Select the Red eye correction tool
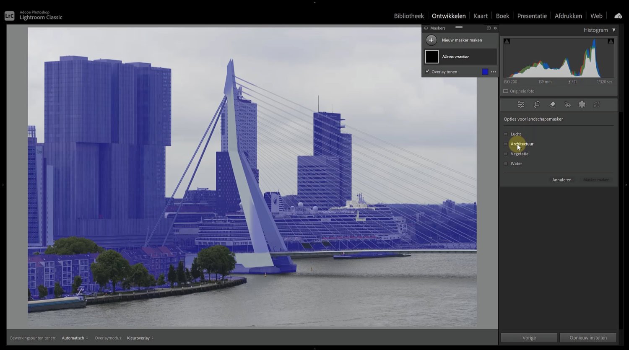This screenshot has height=350, width=629. [567, 105]
